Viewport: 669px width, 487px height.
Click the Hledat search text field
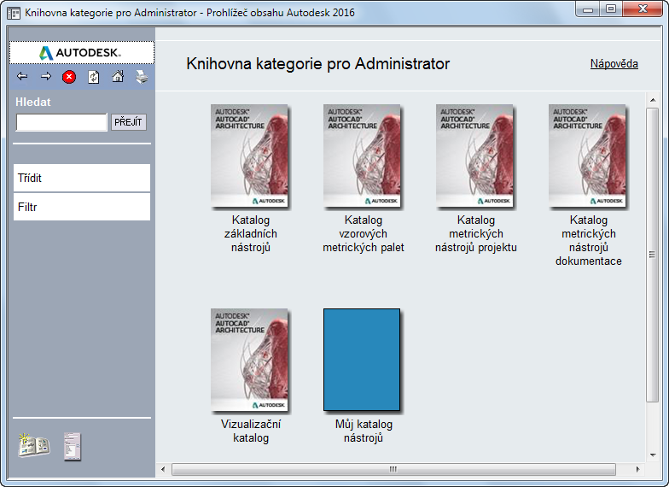pos(61,122)
